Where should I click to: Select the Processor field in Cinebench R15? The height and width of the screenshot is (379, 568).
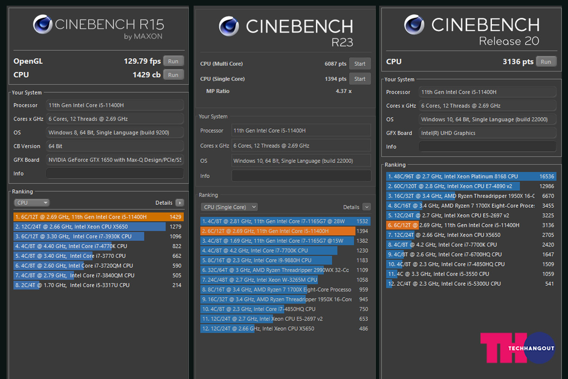tap(115, 105)
